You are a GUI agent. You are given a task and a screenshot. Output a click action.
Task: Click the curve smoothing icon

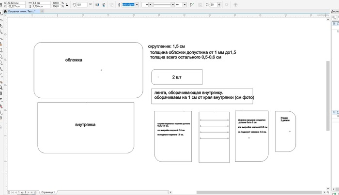click(207, 4)
